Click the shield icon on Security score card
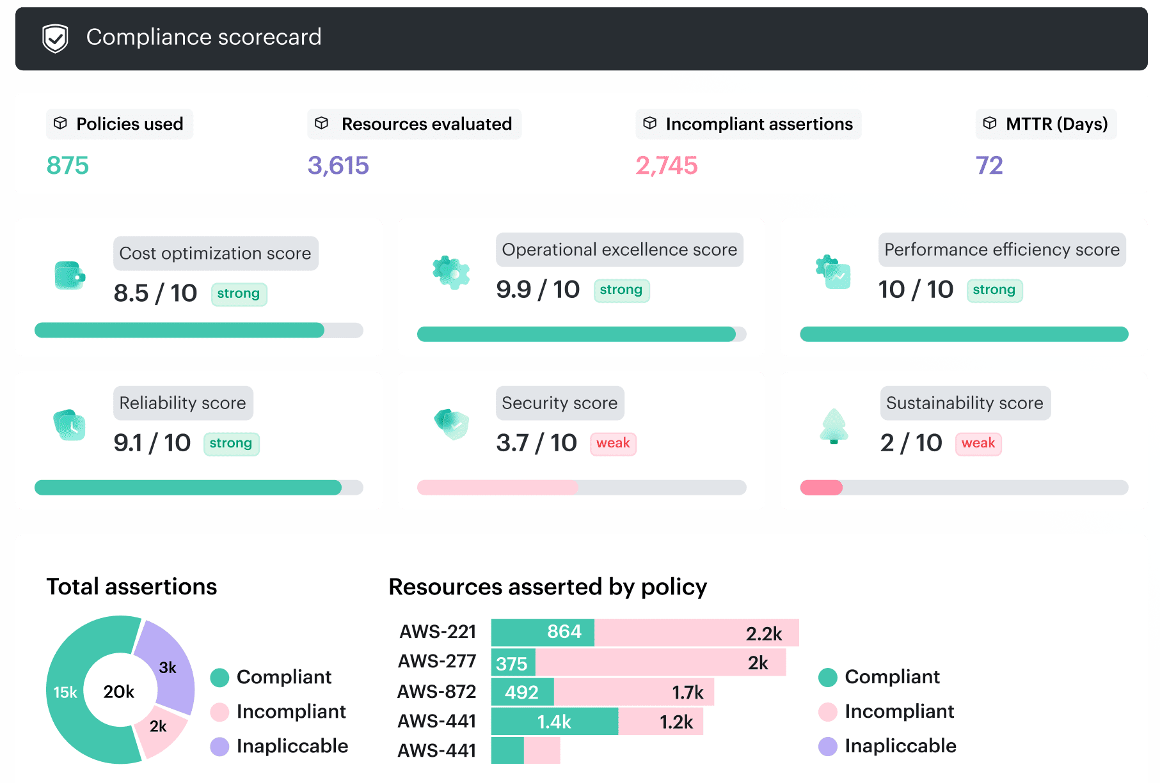Screen dimensions: 1160x783 pos(450,424)
